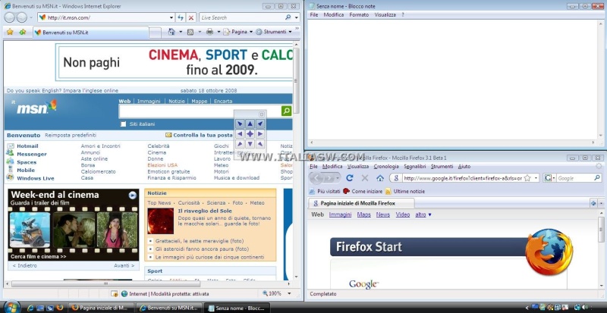Click Immagini tab above MSN search box
The image size is (607, 313).
tap(149, 101)
